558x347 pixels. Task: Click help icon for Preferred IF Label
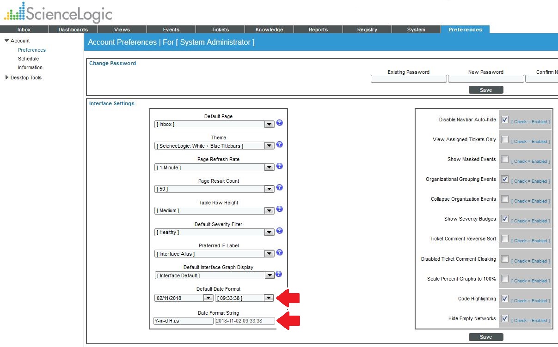click(x=279, y=253)
